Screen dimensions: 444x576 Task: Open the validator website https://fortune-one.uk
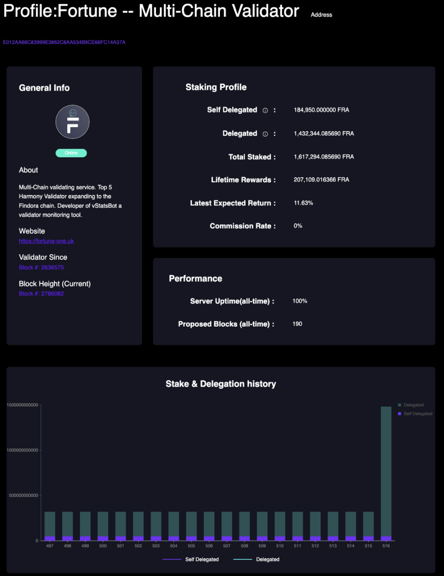(x=46, y=241)
